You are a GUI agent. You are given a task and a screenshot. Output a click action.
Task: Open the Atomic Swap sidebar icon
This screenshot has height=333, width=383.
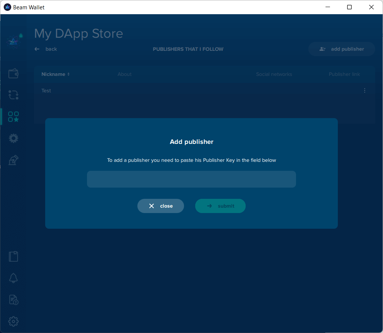click(x=13, y=95)
